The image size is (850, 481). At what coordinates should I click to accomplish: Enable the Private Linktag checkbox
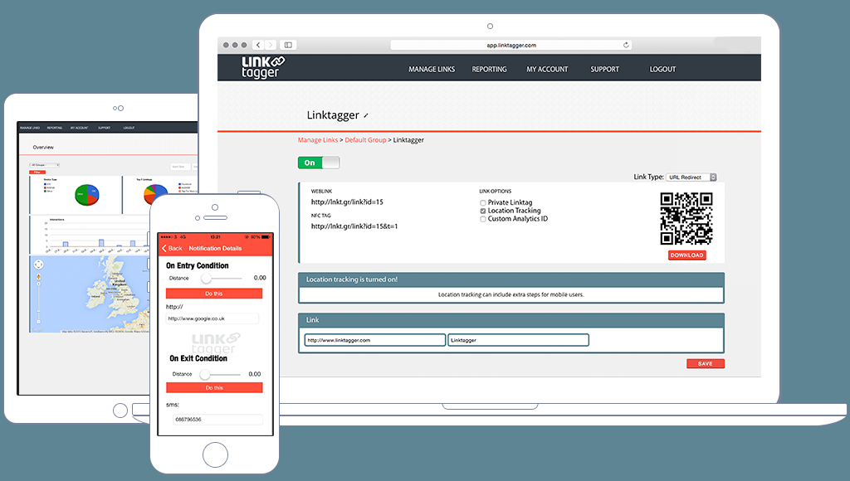pyautogui.click(x=483, y=203)
